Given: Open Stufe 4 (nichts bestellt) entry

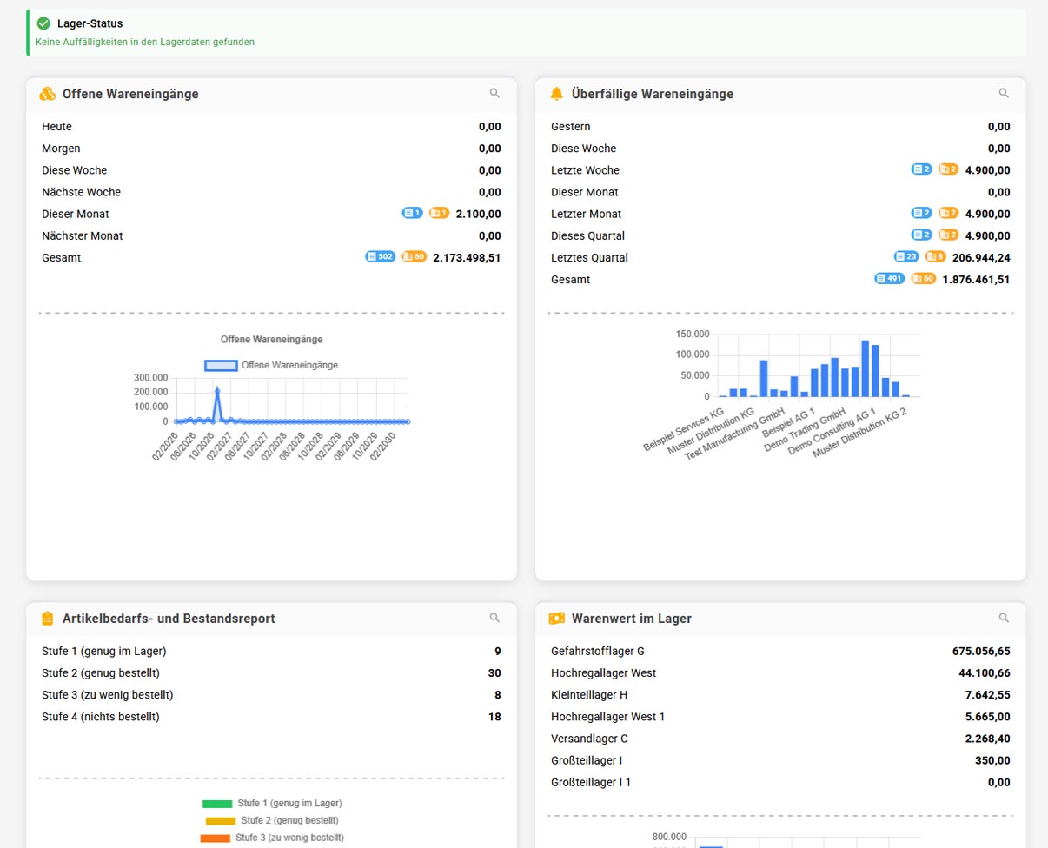Looking at the screenshot, I should point(101,717).
